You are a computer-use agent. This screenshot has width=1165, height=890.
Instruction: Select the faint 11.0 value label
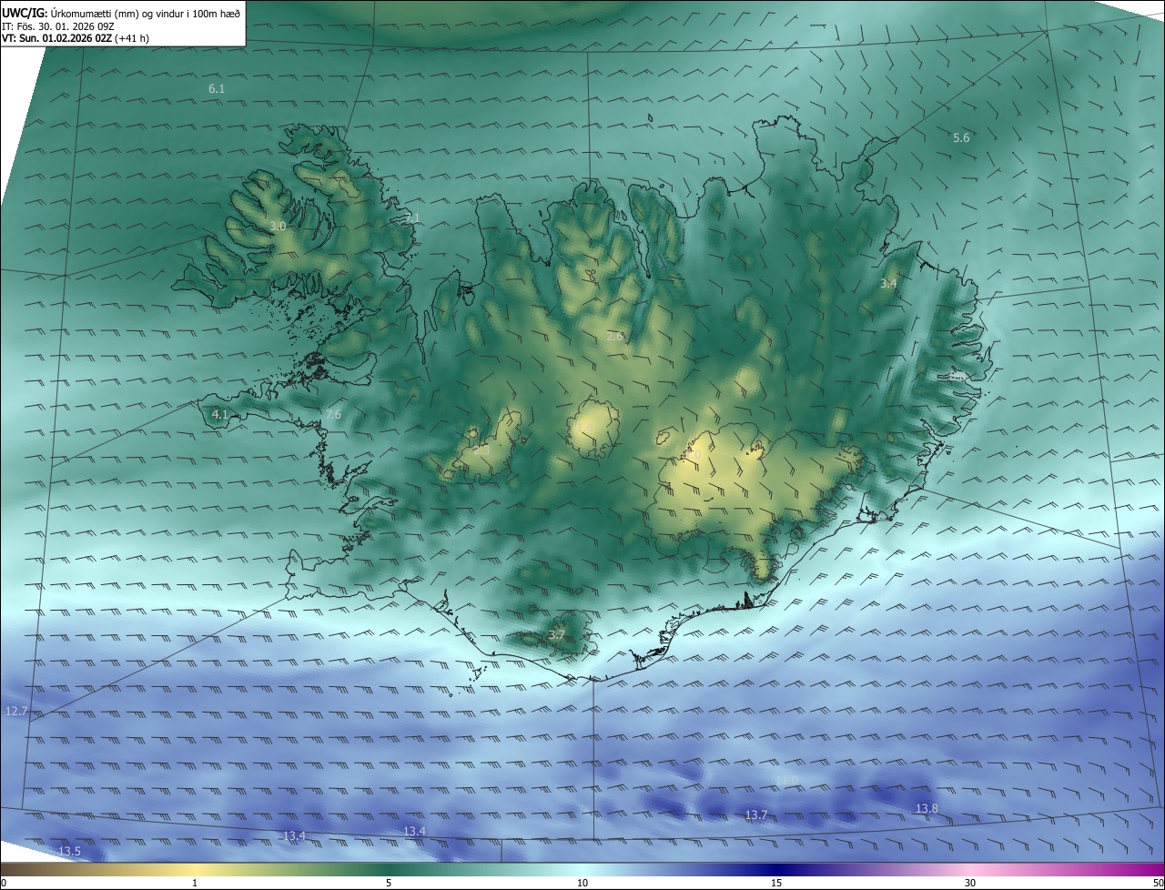tap(786, 781)
